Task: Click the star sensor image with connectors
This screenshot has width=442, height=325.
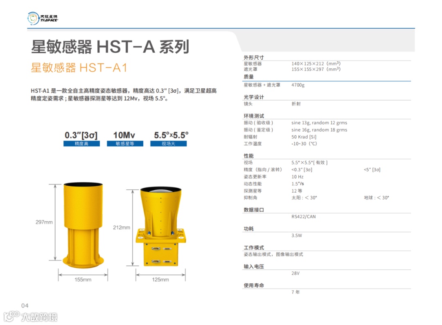Action: [161, 226]
